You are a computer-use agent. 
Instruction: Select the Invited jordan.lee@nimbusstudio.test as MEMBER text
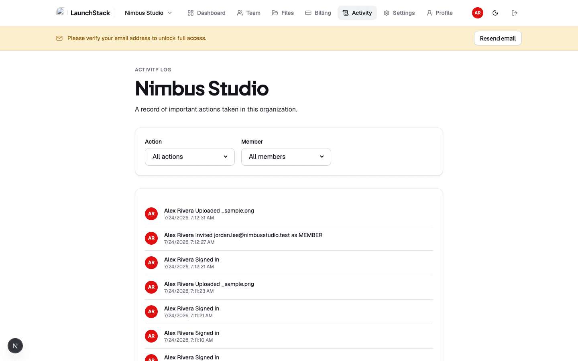(259, 235)
